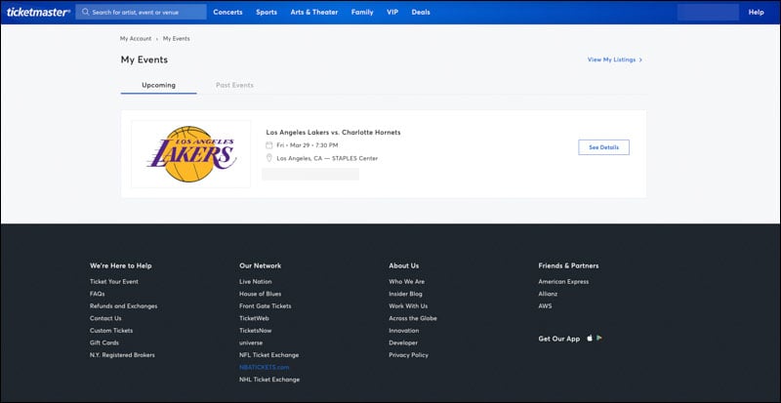The height and width of the screenshot is (403, 781).
Task: Click Los Angeles Lakers vs. Charlotte Hornets title
Action: point(333,133)
